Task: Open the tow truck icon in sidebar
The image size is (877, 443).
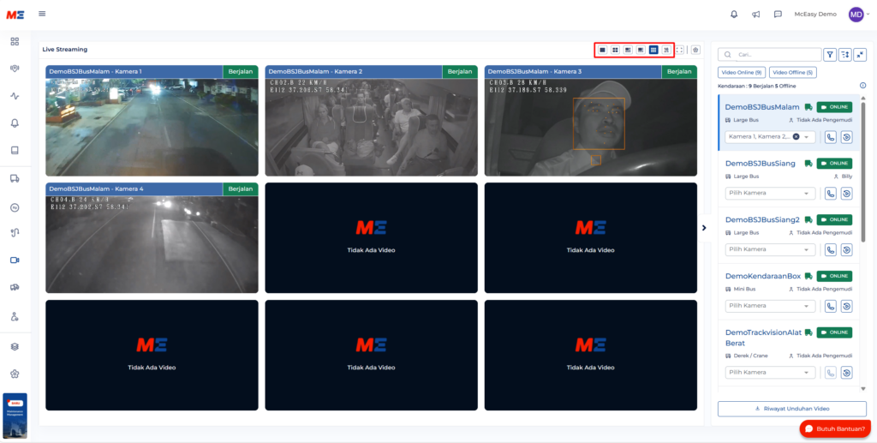Action: click(15, 287)
